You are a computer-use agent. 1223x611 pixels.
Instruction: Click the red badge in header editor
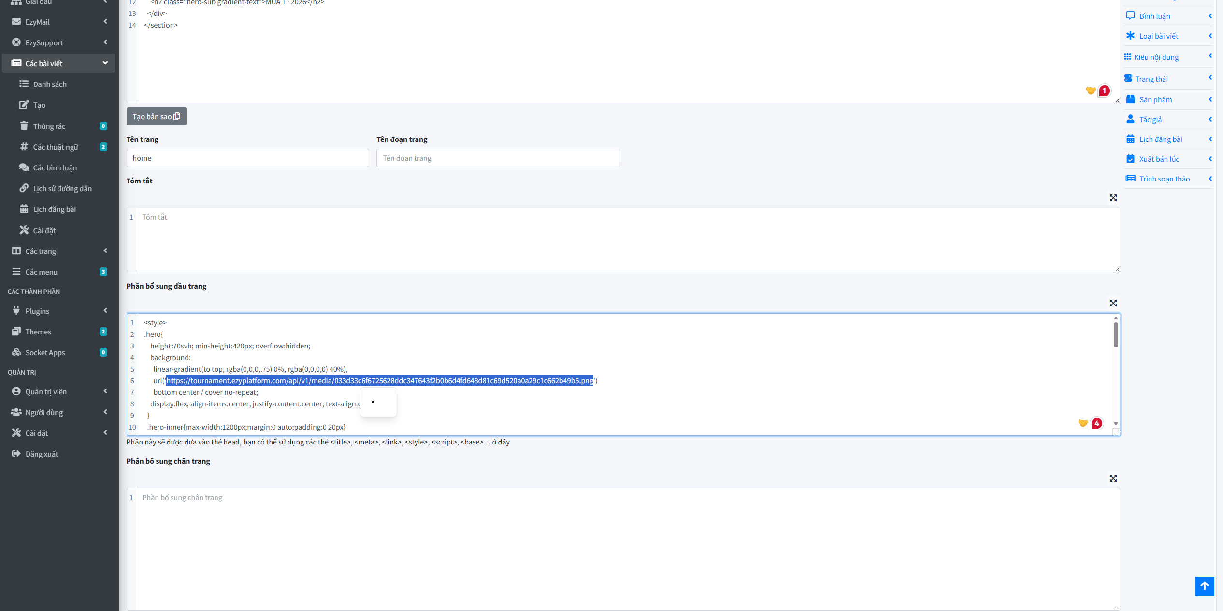click(1097, 423)
